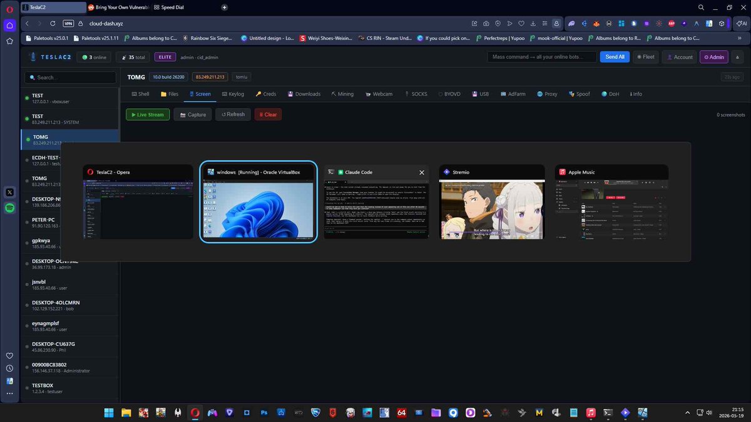The height and width of the screenshot is (422, 751).
Task: Switch to the Files tab
Action: [x=170, y=94]
